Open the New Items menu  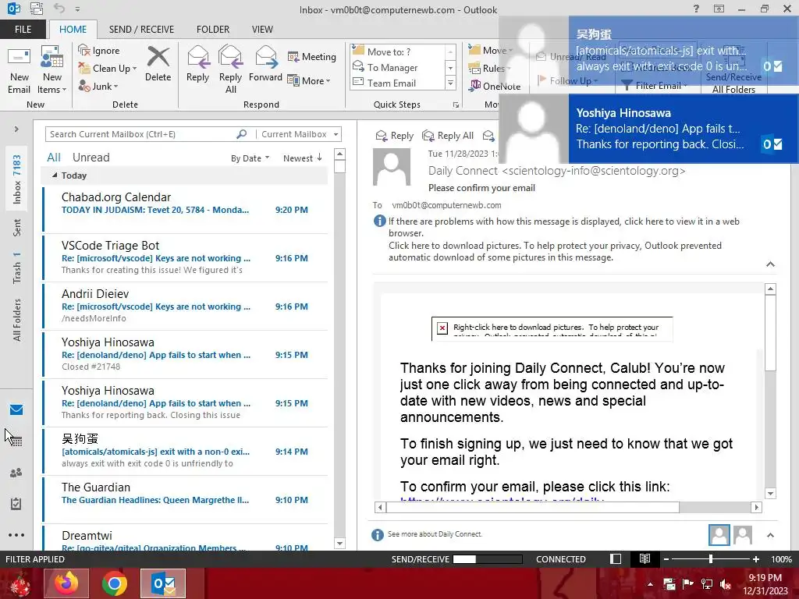51,70
